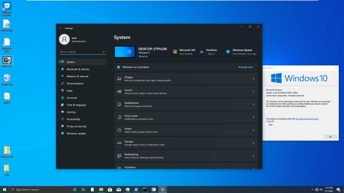Screen dimensions: 344x193
Task: Expand the Storage row chevron
Action: point(254,143)
